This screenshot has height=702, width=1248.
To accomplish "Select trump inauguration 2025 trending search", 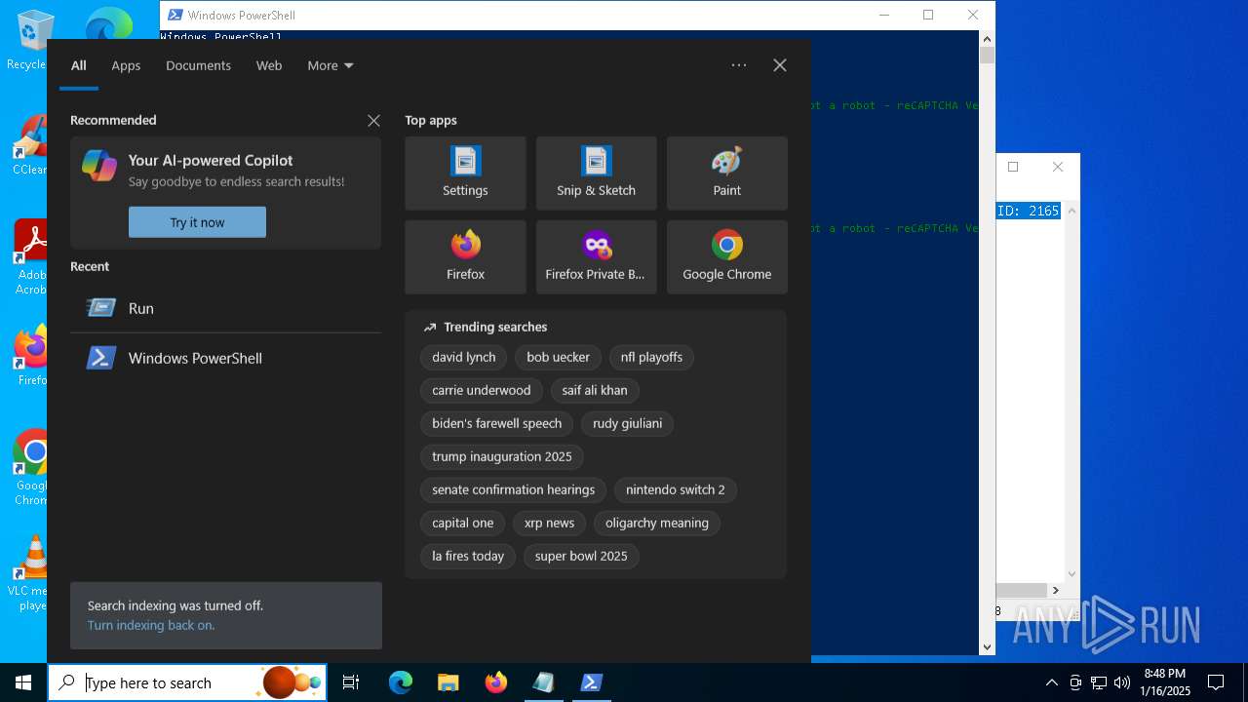I will [502, 457].
